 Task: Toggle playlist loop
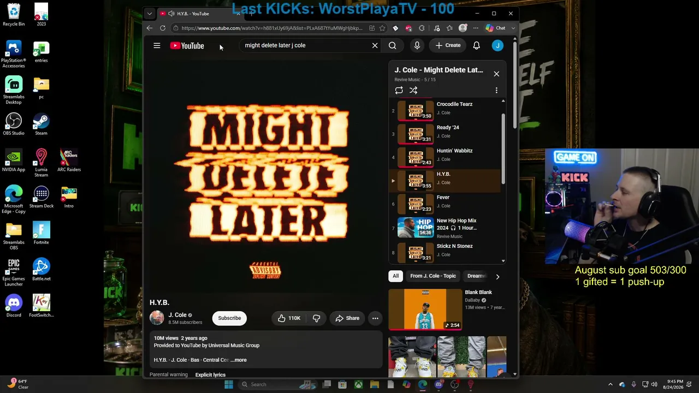coord(399,91)
